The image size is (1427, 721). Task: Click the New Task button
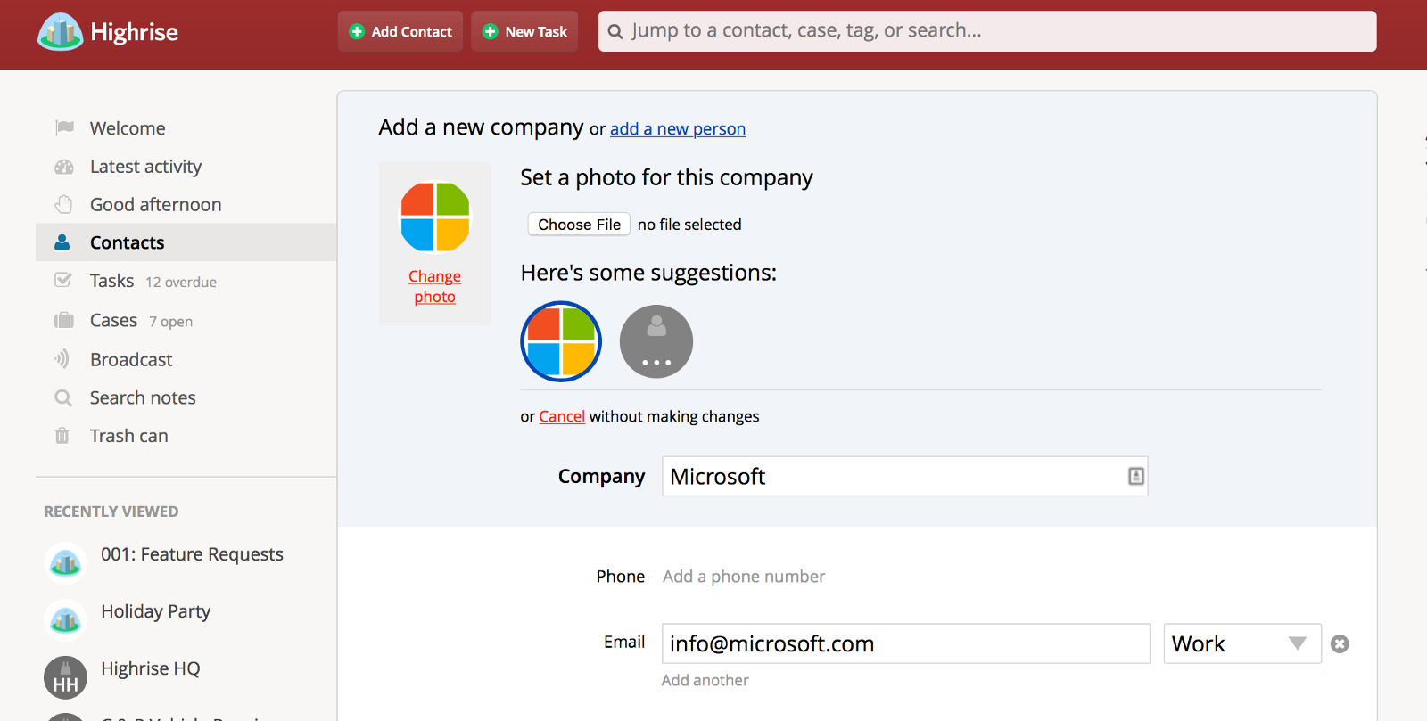(524, 31)
